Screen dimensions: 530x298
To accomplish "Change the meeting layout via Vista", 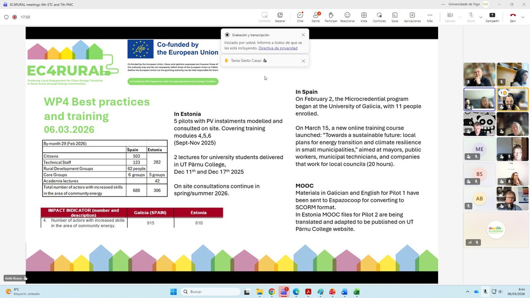I will coord(363,15).
